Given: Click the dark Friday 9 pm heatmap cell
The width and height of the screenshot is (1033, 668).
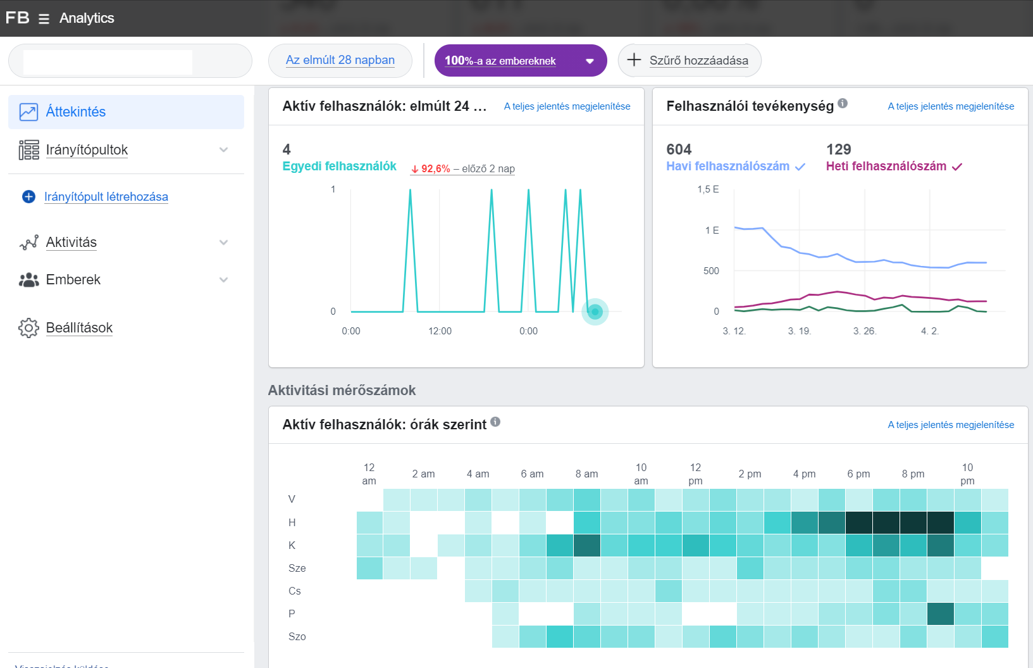Looking at the screenshot, I should 941,614.
